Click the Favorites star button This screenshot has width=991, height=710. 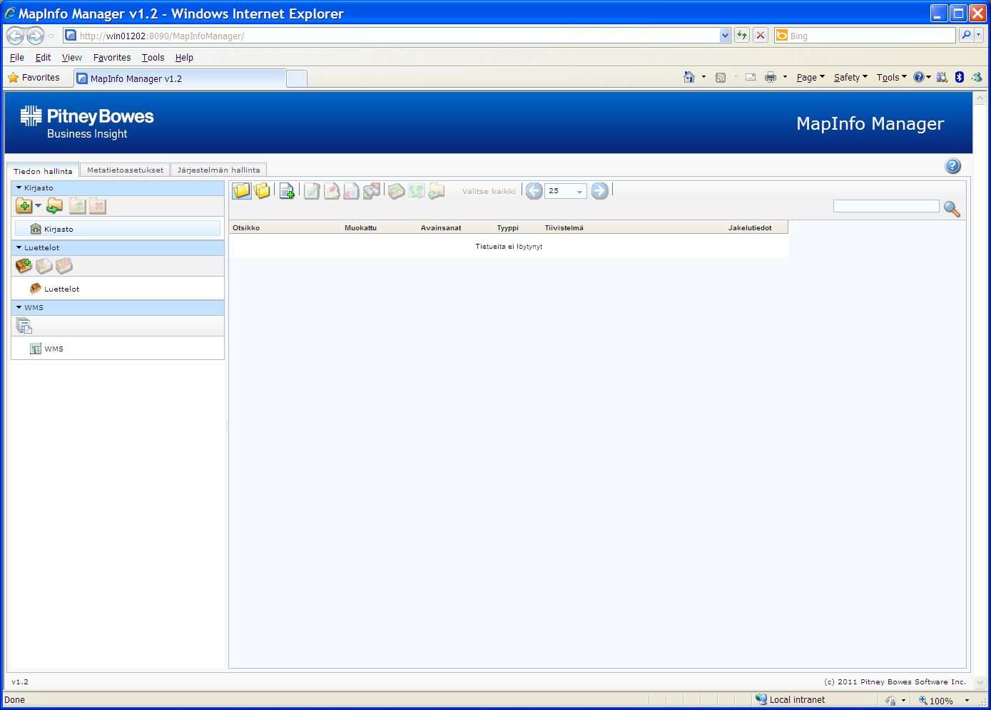pos(34,78)
